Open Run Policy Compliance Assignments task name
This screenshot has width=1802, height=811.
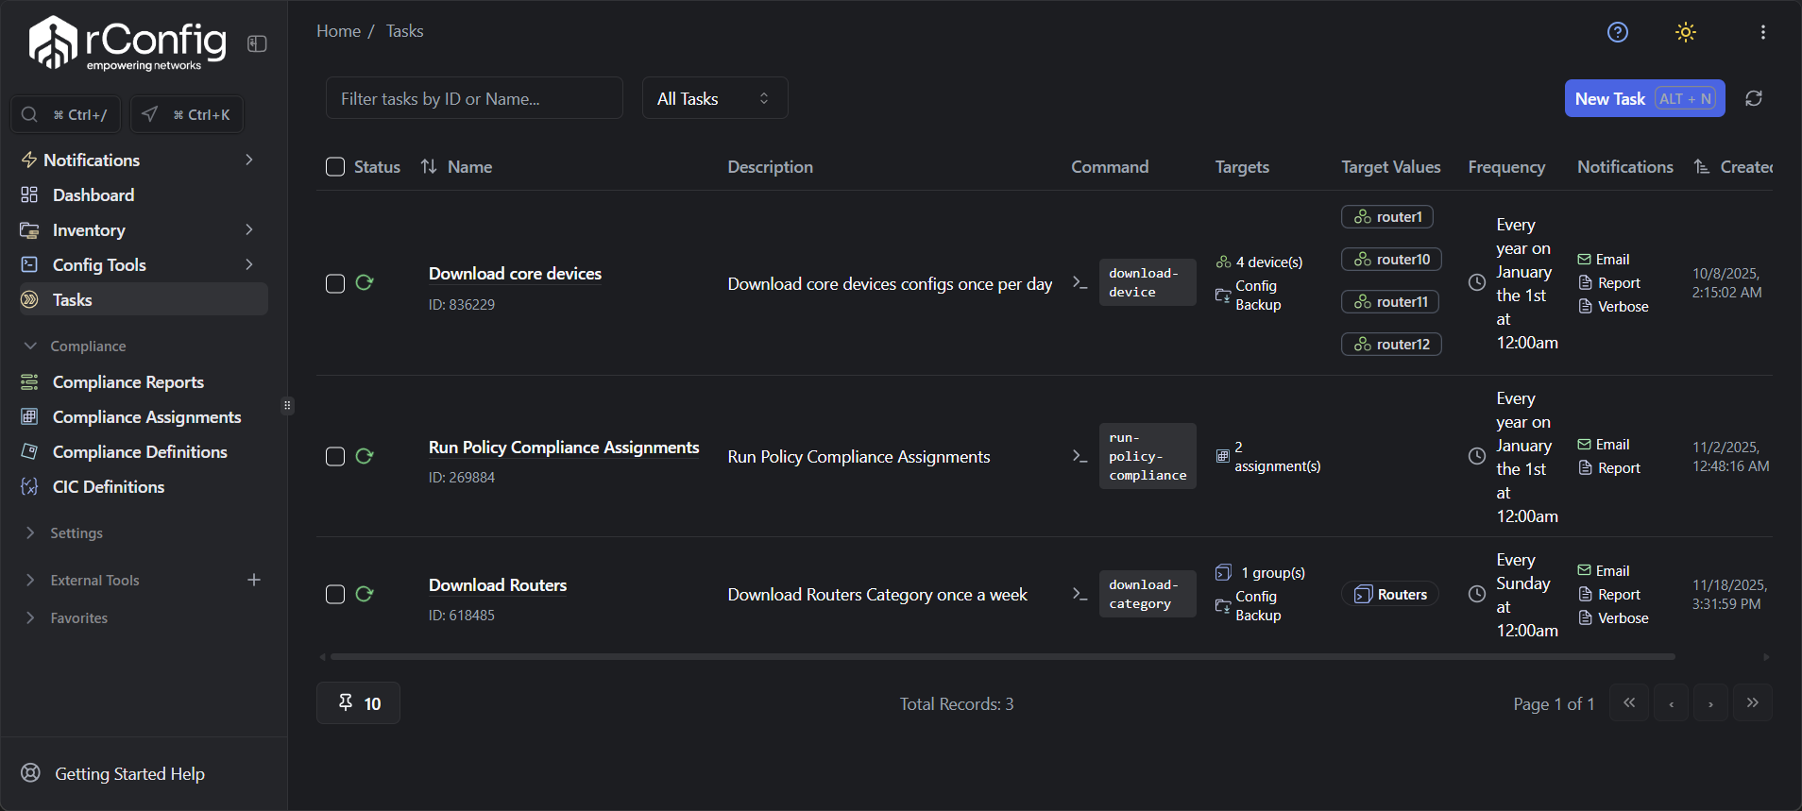(564, 447)
